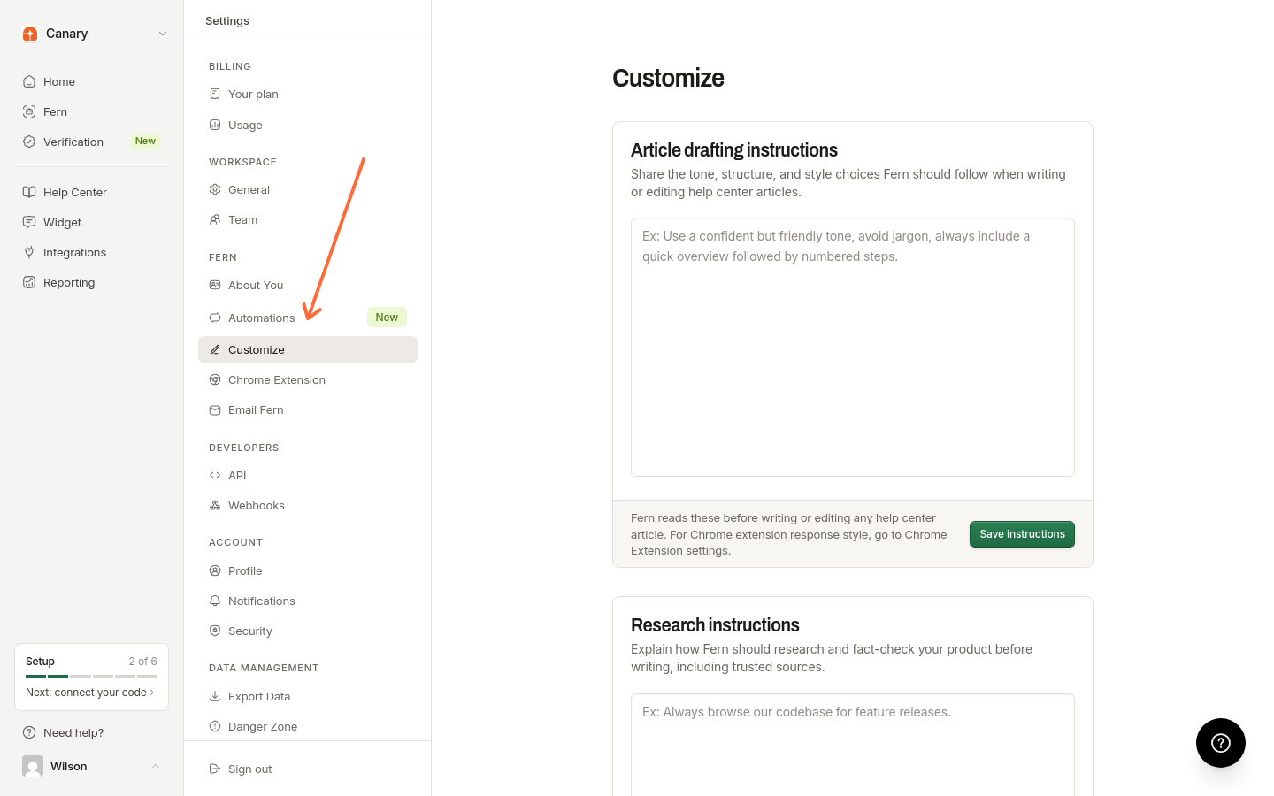Click the Canary logo icon
1274x796 pixels.
point(30,34)
